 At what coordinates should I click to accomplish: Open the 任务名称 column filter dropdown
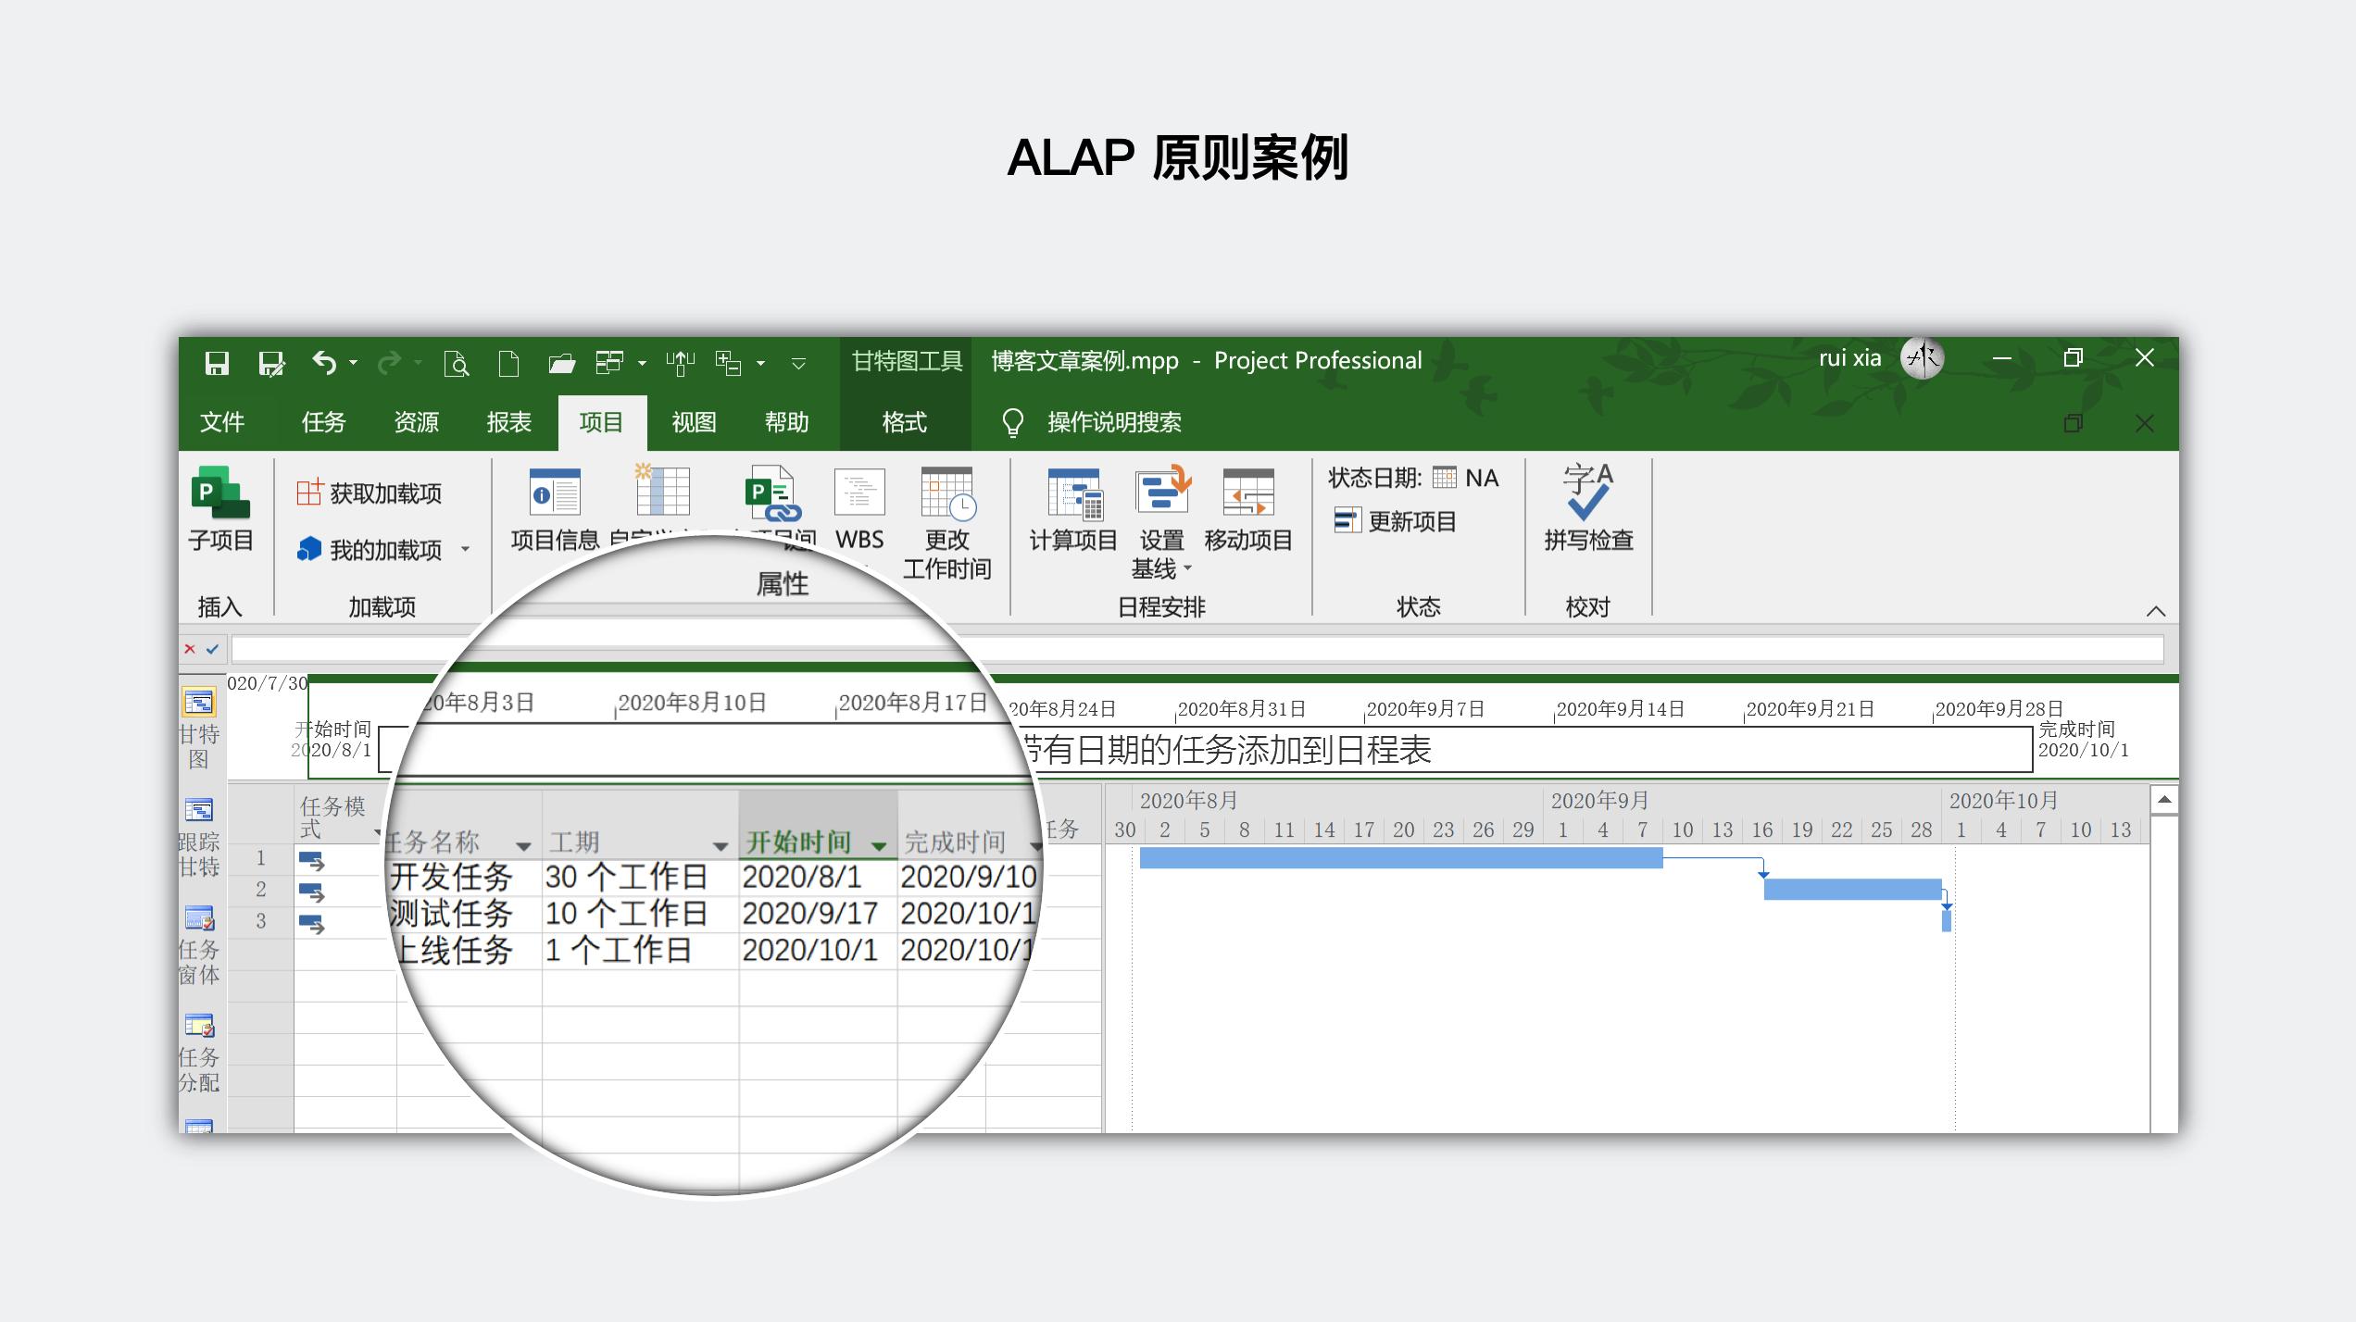[524, 846]
